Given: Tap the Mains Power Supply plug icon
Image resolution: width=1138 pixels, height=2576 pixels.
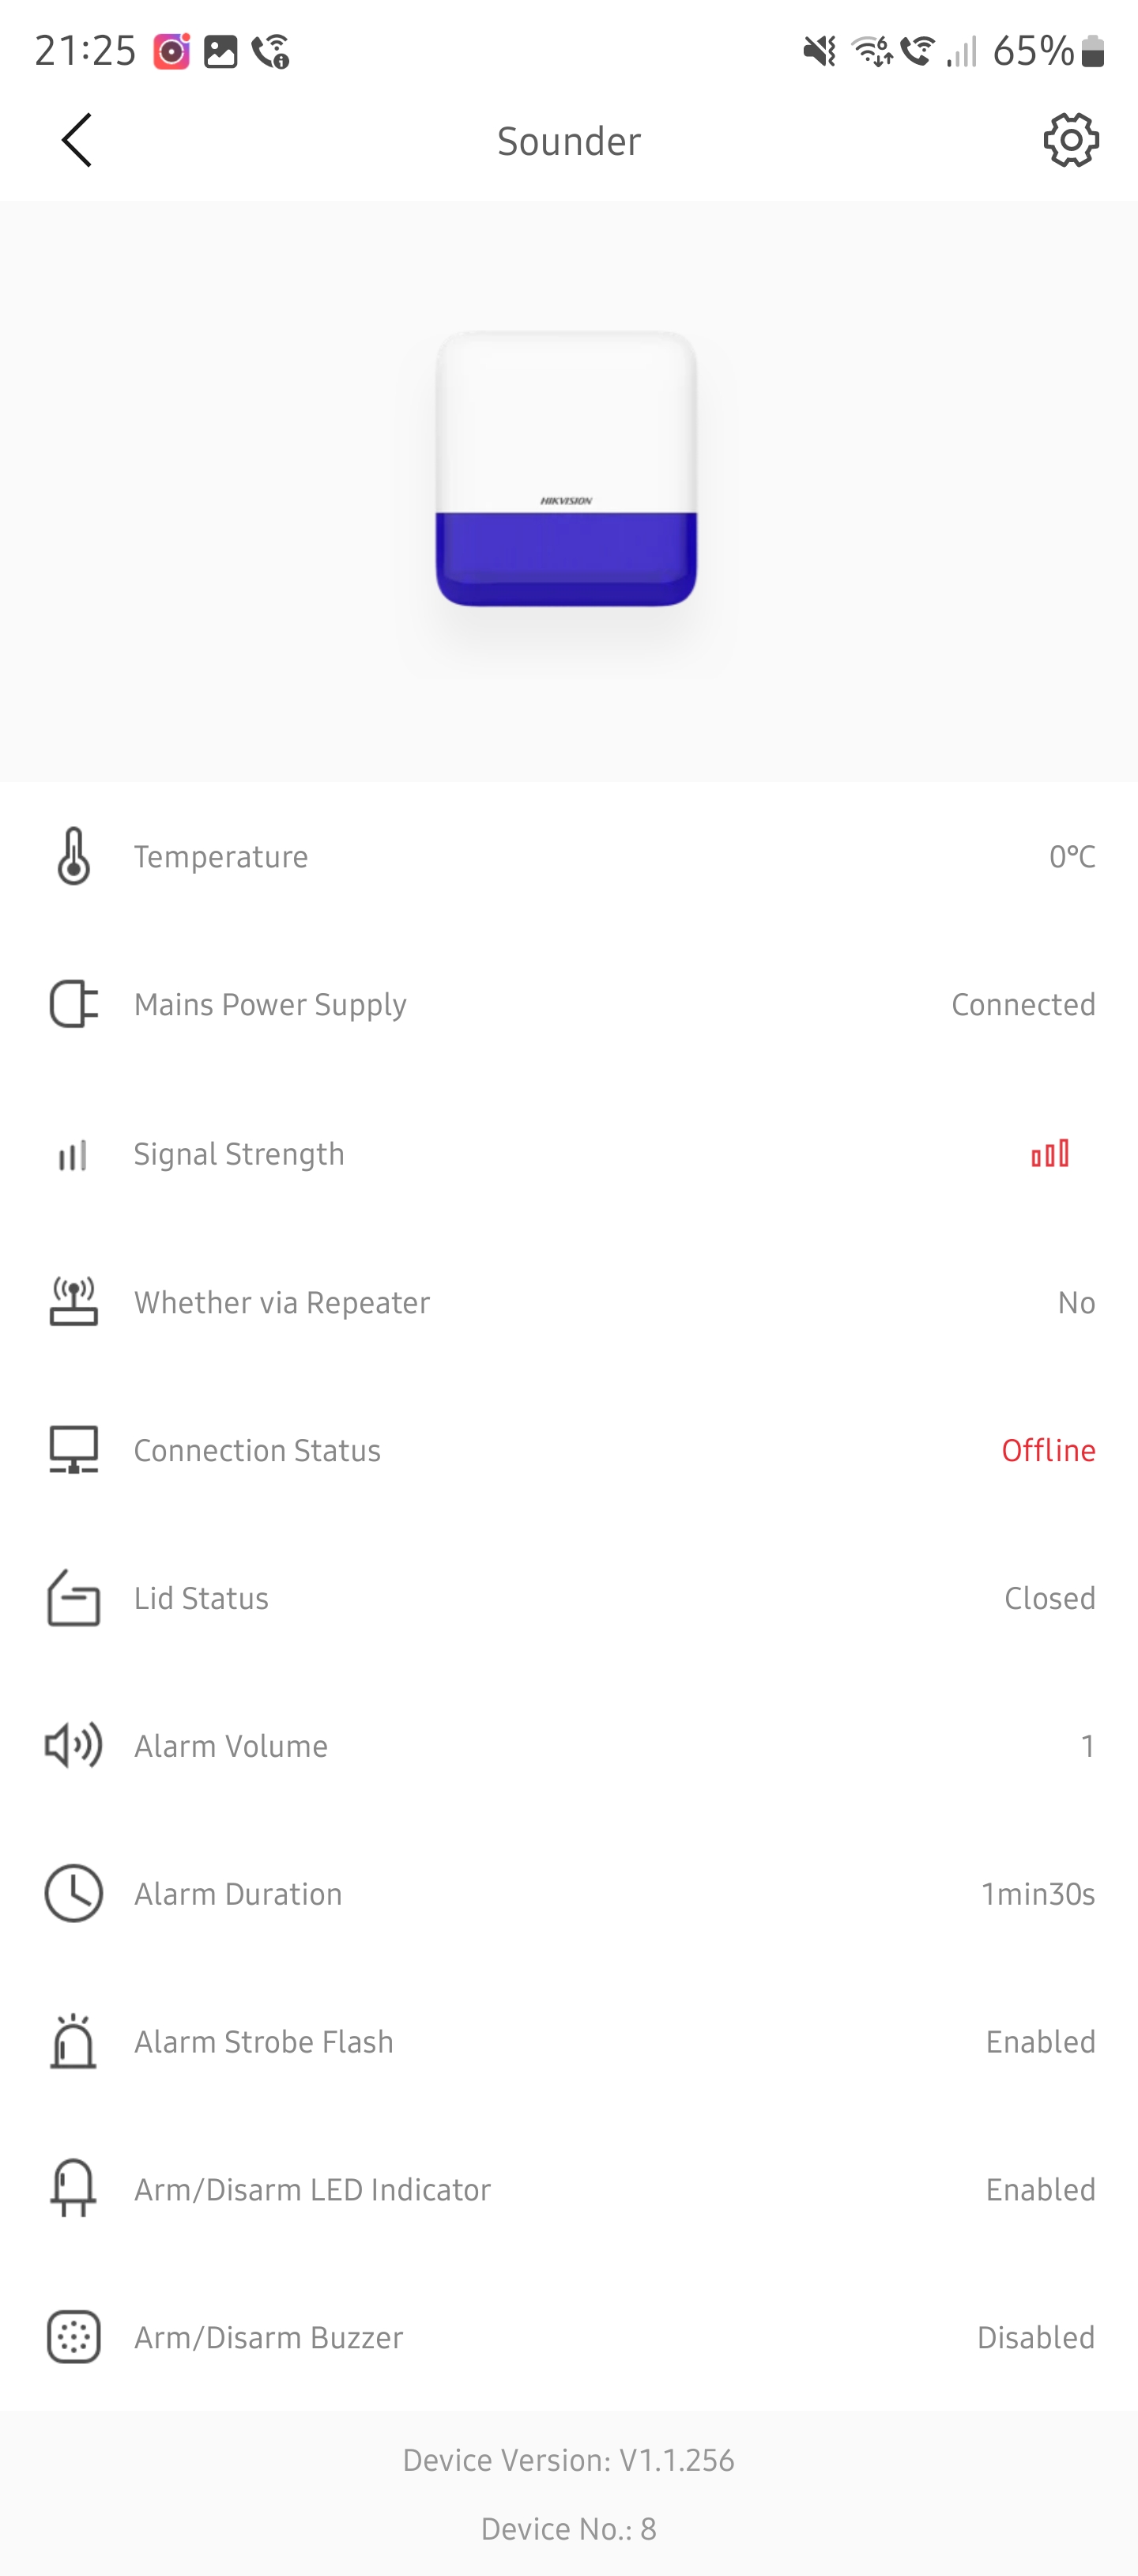Looking at the screenshot, I should [x=74, y=1004].
